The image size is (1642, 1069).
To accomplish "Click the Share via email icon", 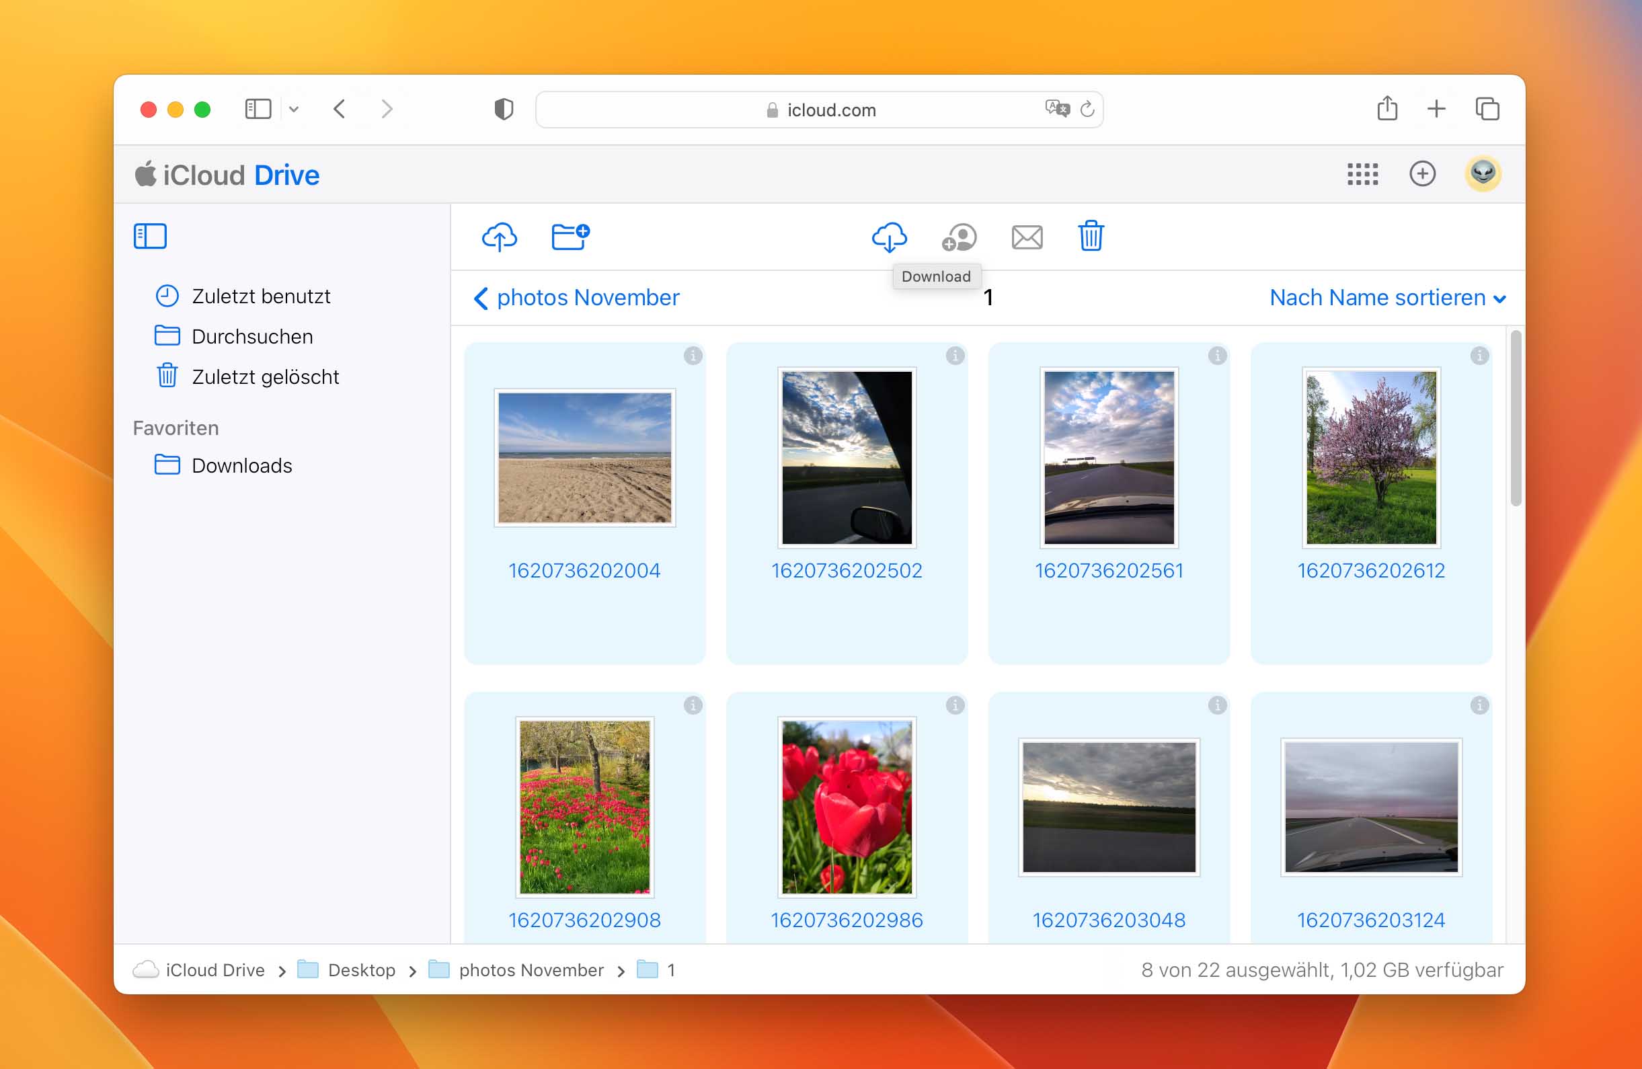I will point(1025,235).
